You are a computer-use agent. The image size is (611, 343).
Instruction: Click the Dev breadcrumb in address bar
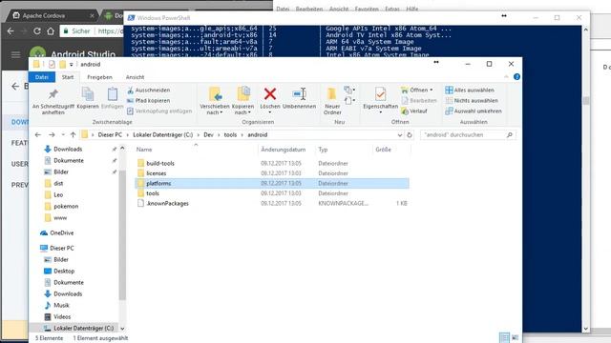click(208, 135)
